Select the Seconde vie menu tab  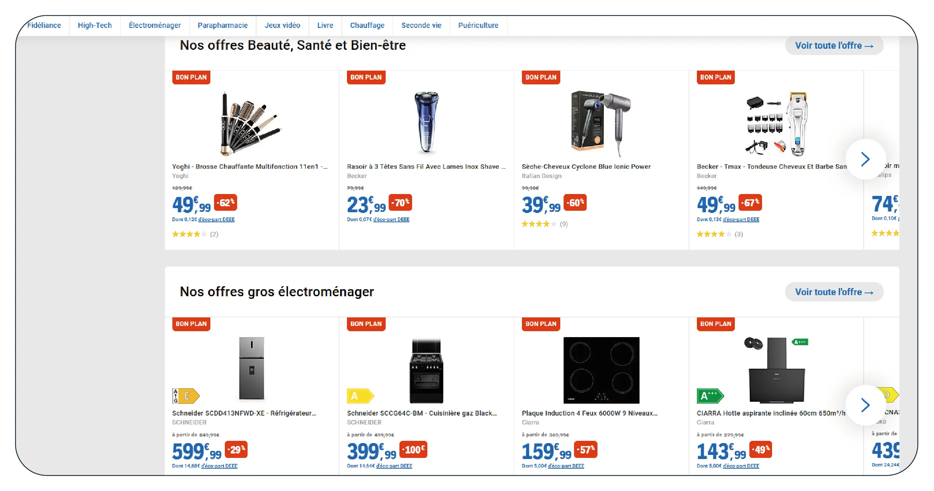point(421,25)
